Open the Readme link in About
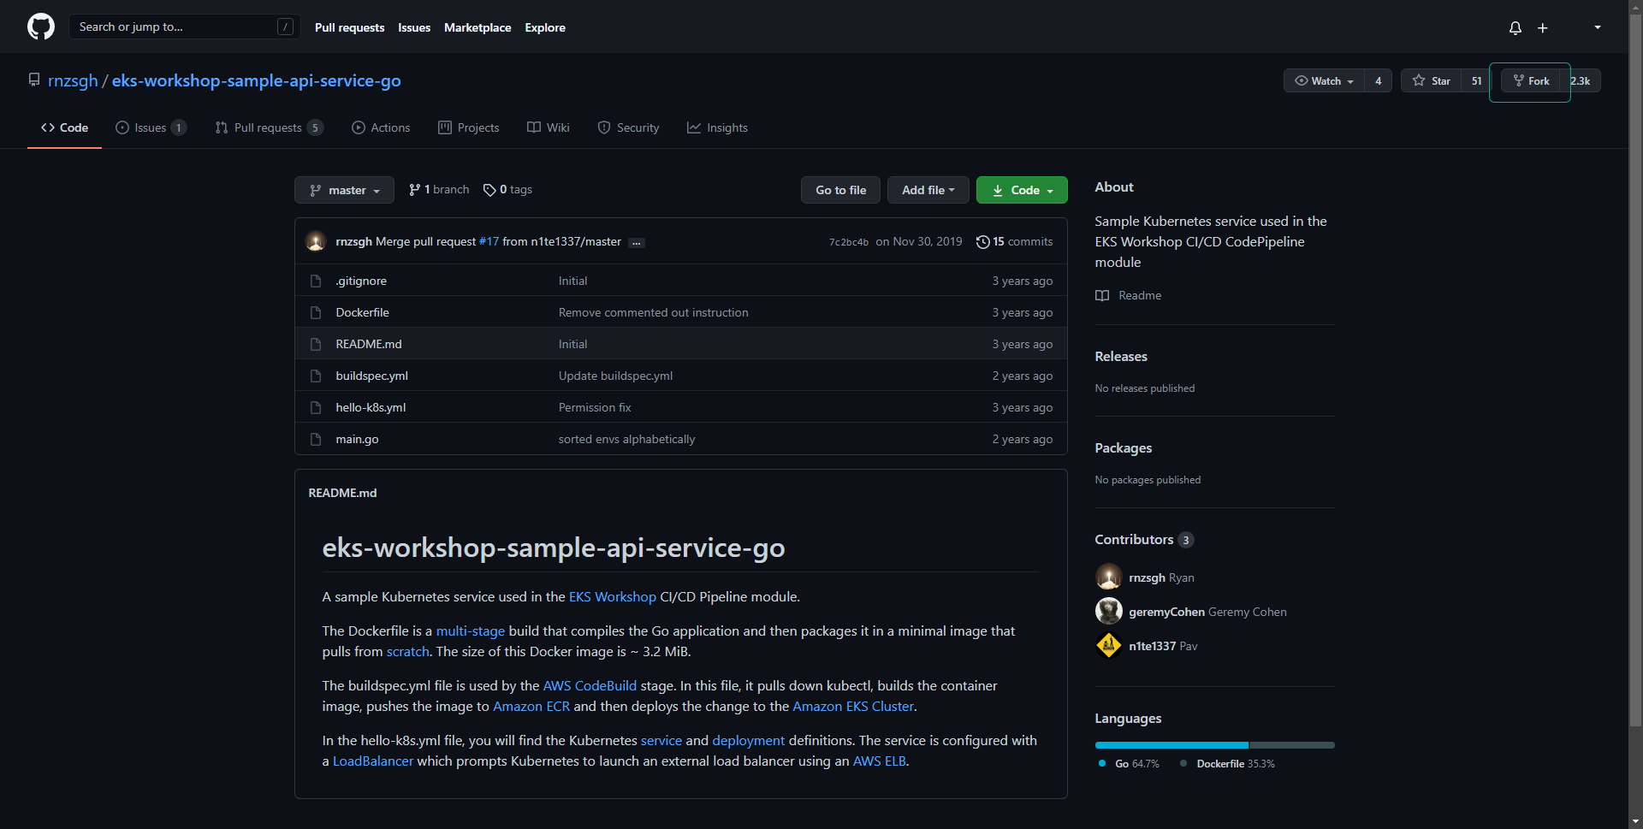 click(1129, 295)
